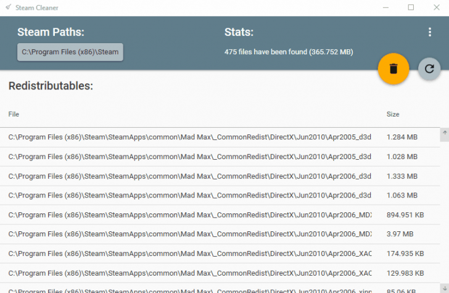Select the C:\Program Files (x86)\Steam path
Image resolution: width=449 pixels, height=293 pixels.
70,52
